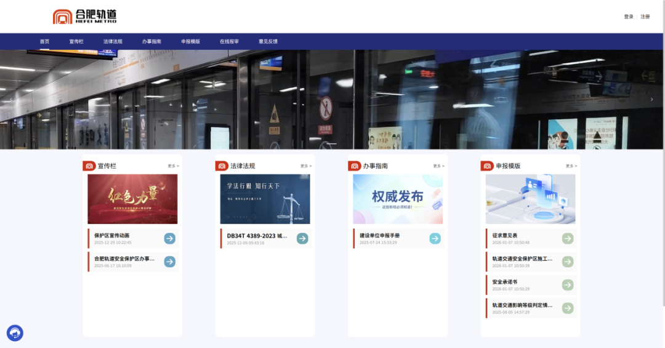Viewport: 665px width, 348px height.
Task: Open 建设单位申报手册 via its arrow icon
Action: point(435,239)
